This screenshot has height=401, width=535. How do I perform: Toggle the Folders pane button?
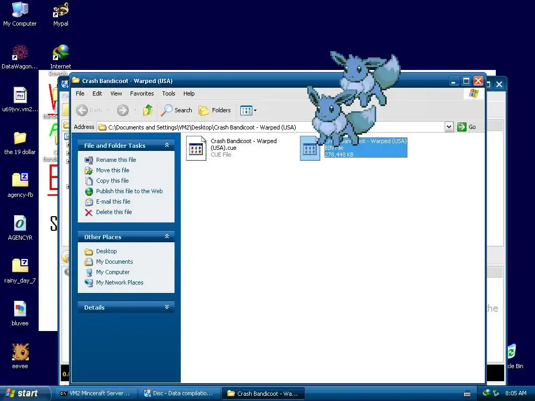tap(215, 110)
